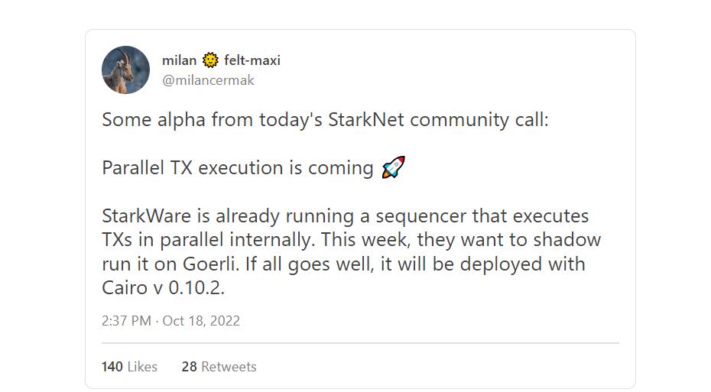Viewport: 711px width, 392px height.
Task: Click "Parallel TX execution is coming" text
Action: pos(237,168)
